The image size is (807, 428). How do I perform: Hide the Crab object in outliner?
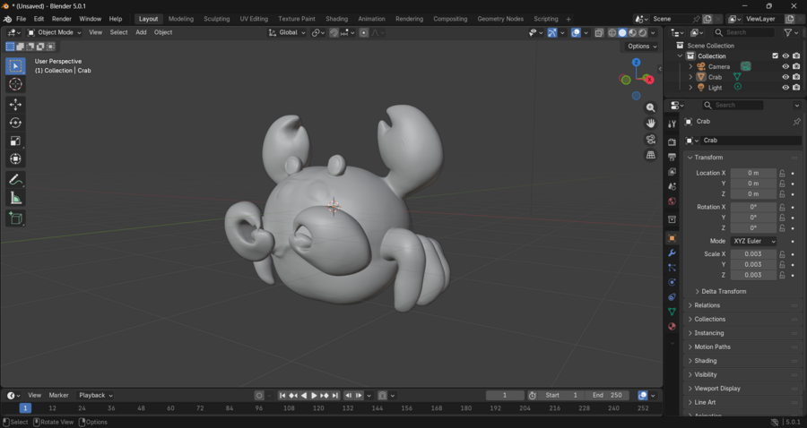[785, 77]
